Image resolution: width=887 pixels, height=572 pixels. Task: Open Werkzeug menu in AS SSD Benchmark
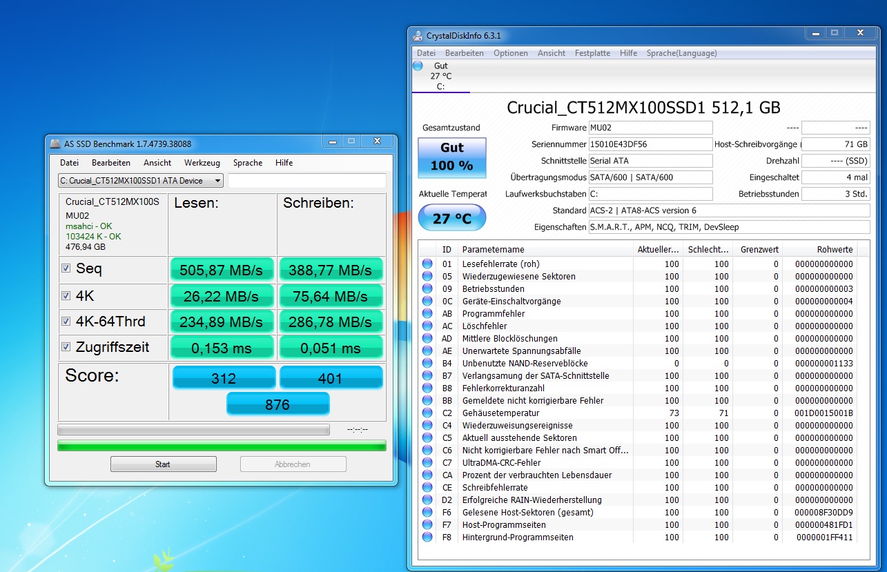pos(202,163)
